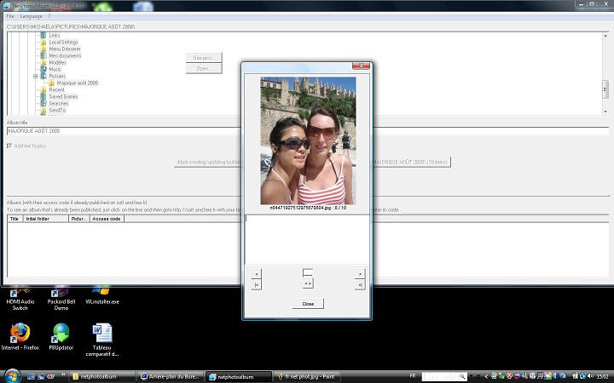Image resolution: width=614 pixels, height=383 pixels.
Task: Open the File menu
Action: (10, 16)
